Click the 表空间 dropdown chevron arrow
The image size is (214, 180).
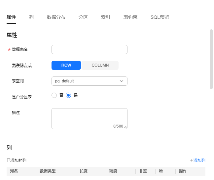122,81
